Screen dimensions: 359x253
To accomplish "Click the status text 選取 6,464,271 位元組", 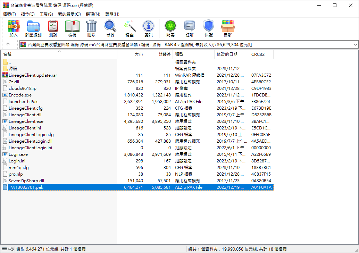I will [x=38, y=249].
